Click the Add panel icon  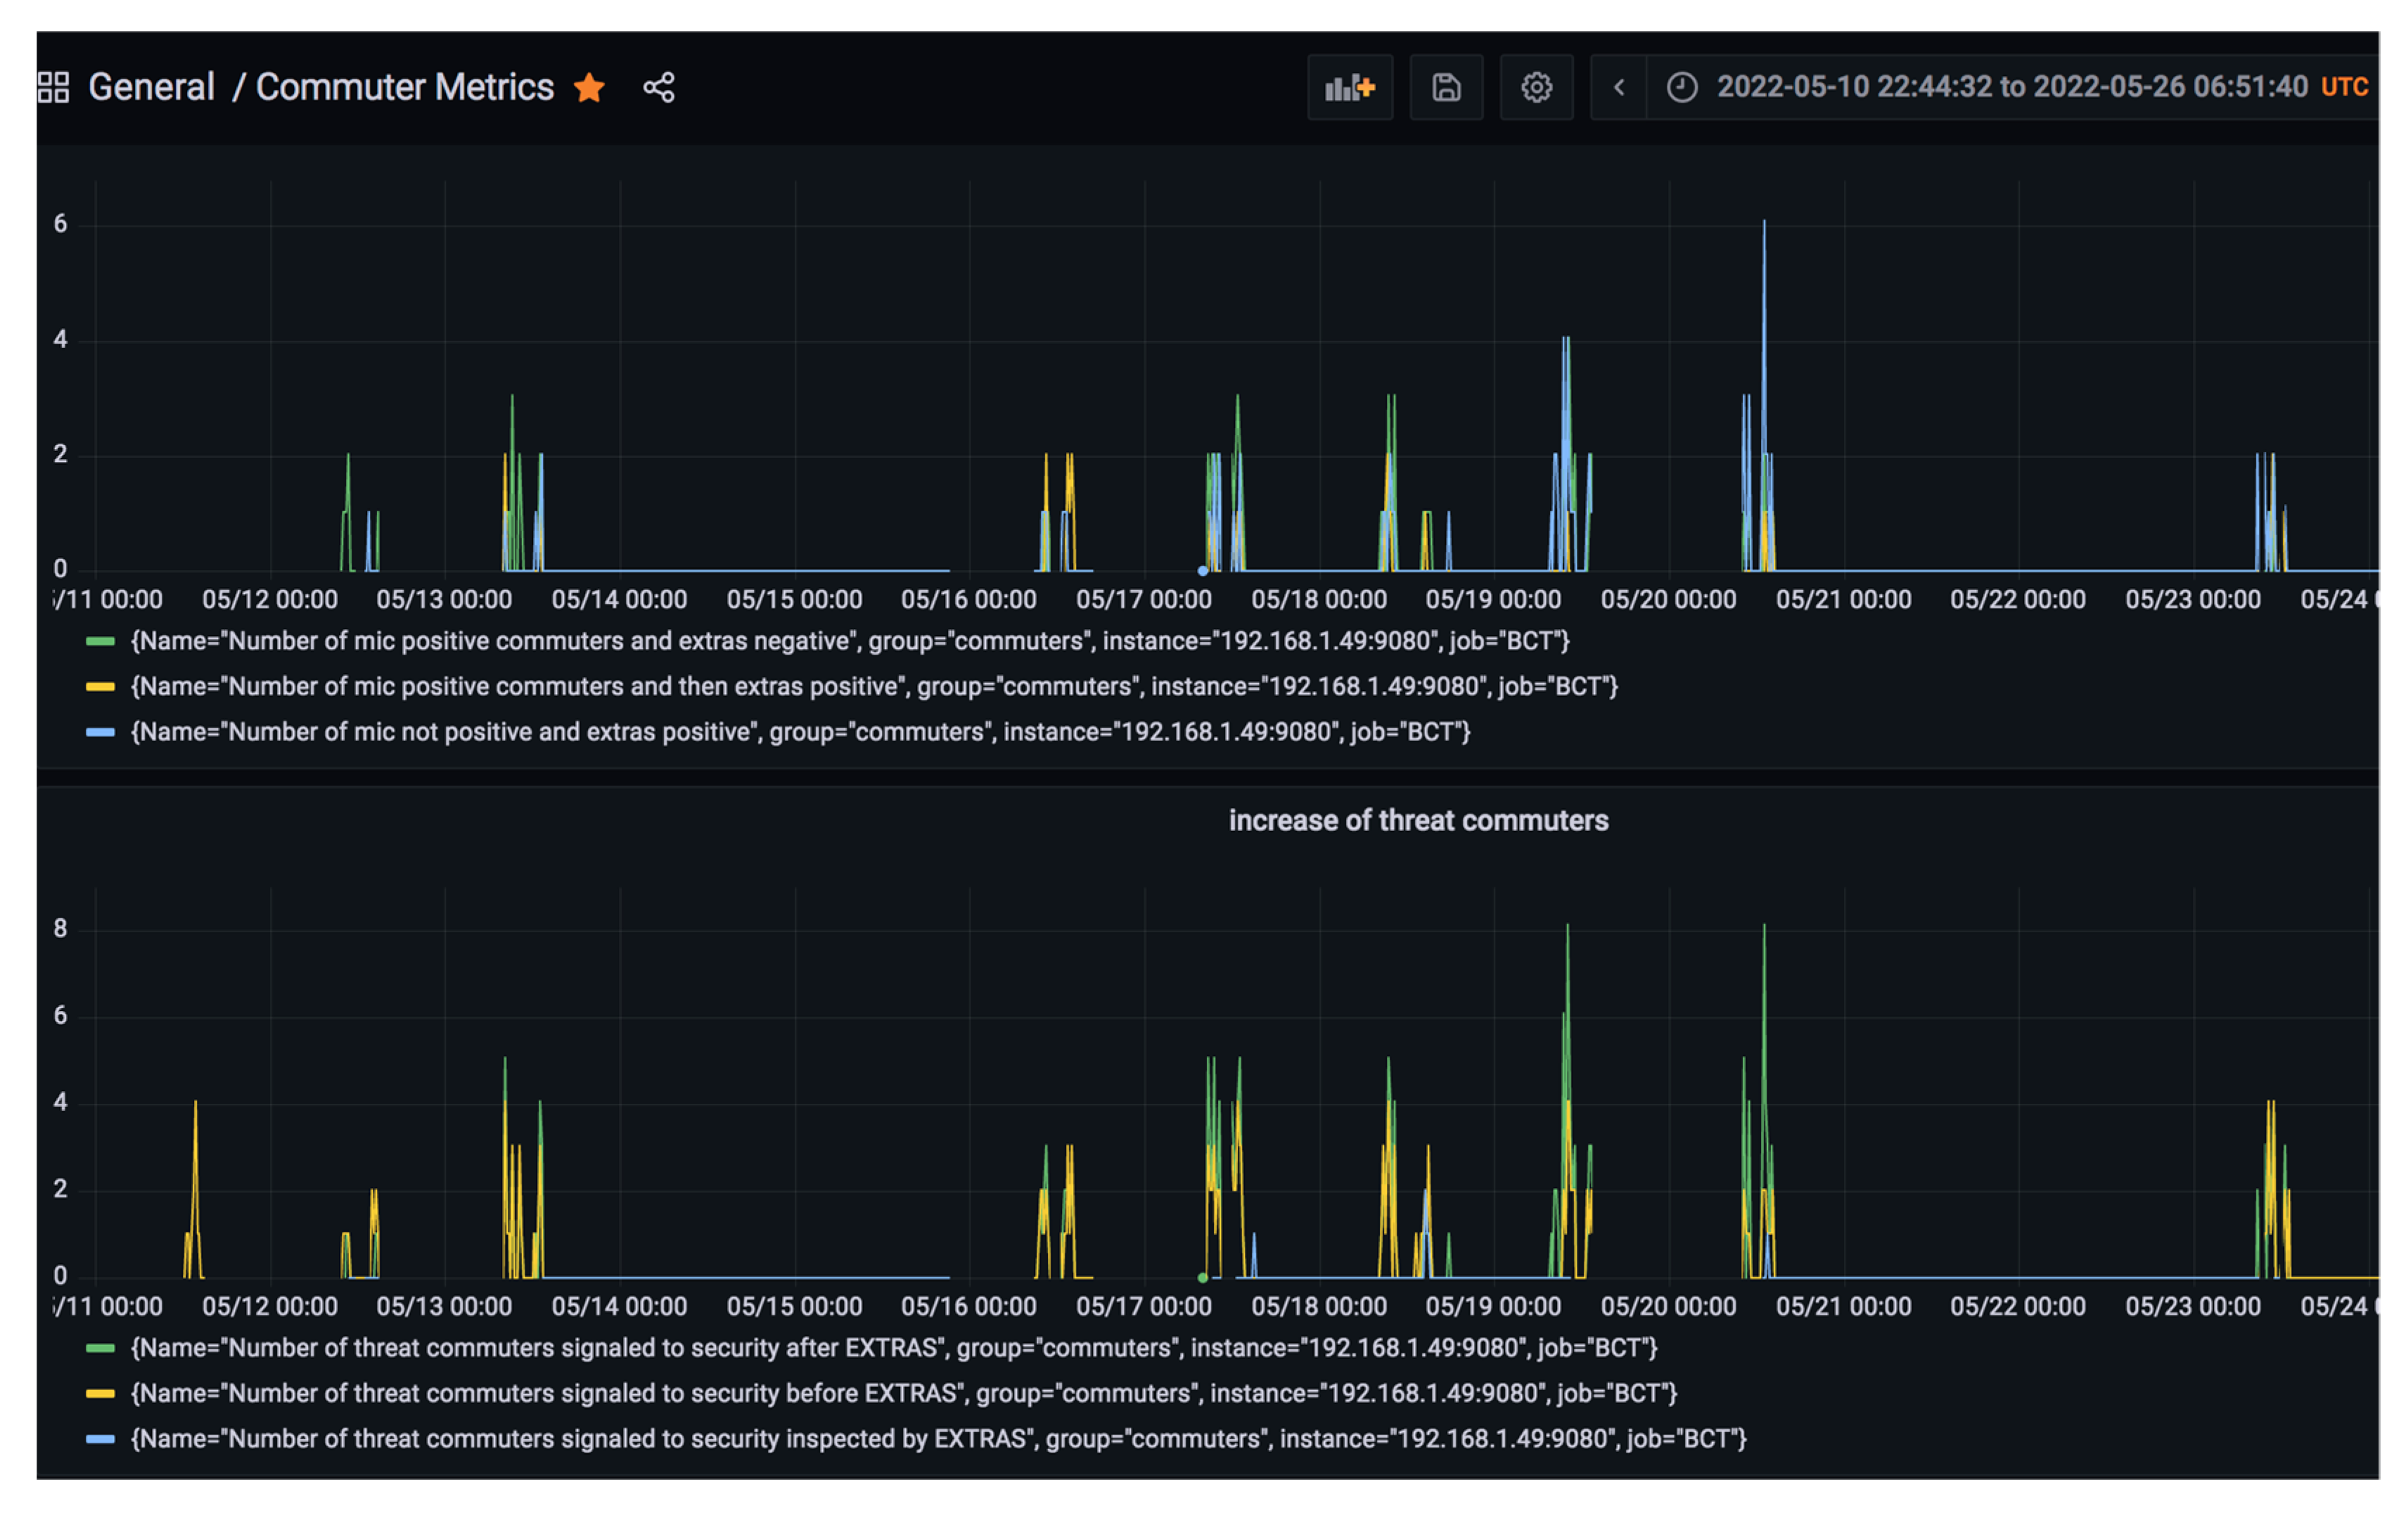pos(1349,88)
